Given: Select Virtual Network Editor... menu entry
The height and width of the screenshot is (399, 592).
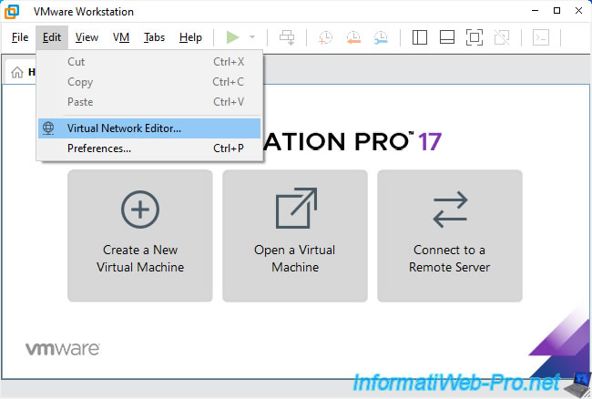Looking at the screenshot, I should 149,128.
